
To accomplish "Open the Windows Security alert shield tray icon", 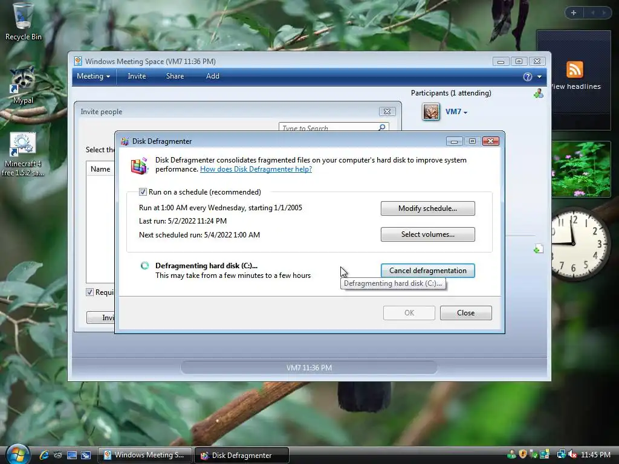I will (523, 454).
